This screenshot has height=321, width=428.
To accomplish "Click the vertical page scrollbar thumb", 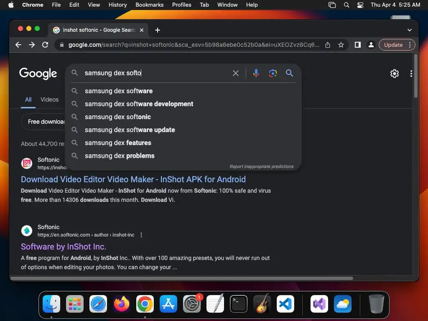I will (416, 76).
